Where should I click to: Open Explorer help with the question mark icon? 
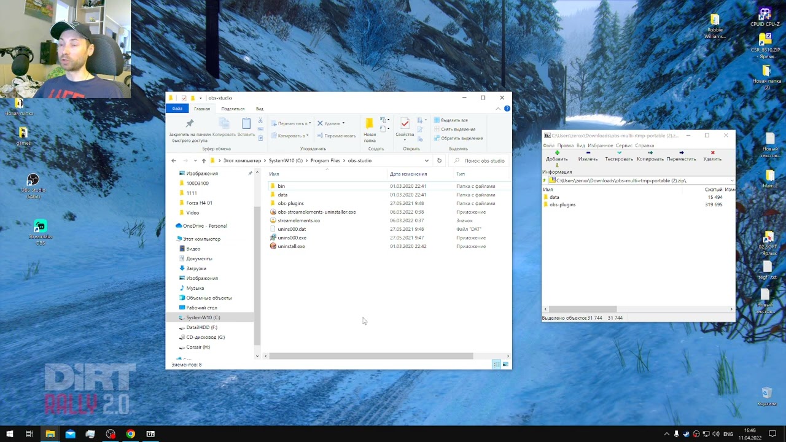507,109
